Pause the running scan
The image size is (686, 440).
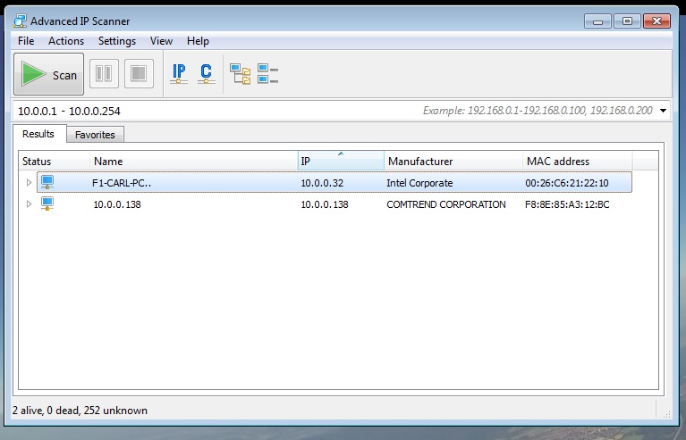[104, 74]
